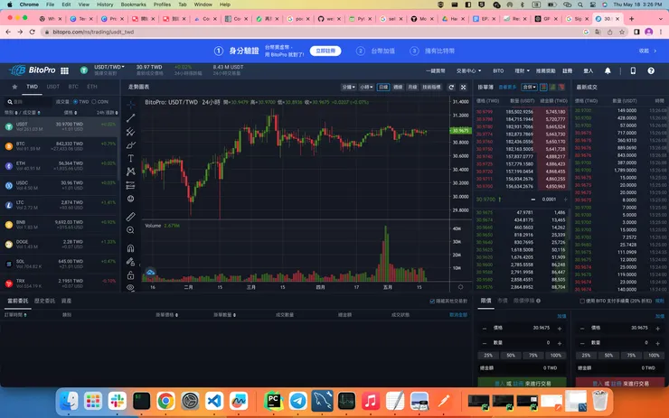The width and height of the screenshot is (669, 418).
Task: Open the order book merge depth dropdown
Action: (x=529, y=87)
